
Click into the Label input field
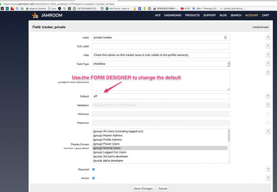click(x=161, y=37)
